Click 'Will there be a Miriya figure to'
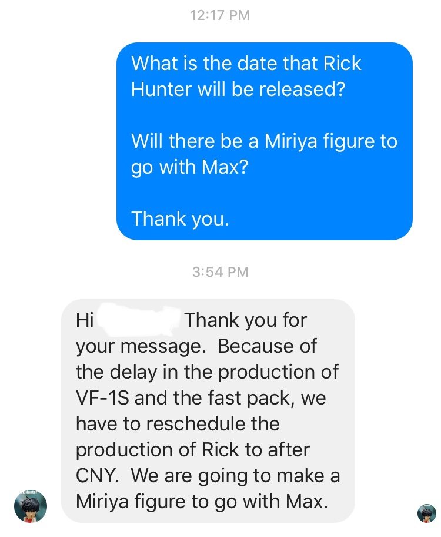 point(265,141)
